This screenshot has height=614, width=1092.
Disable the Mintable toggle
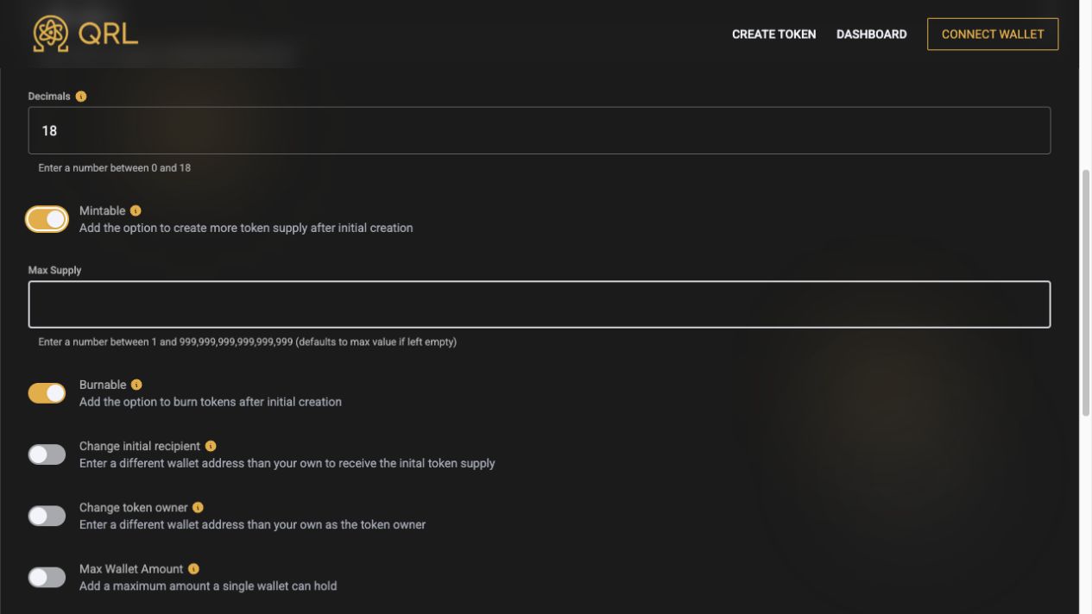pos(47,220)
